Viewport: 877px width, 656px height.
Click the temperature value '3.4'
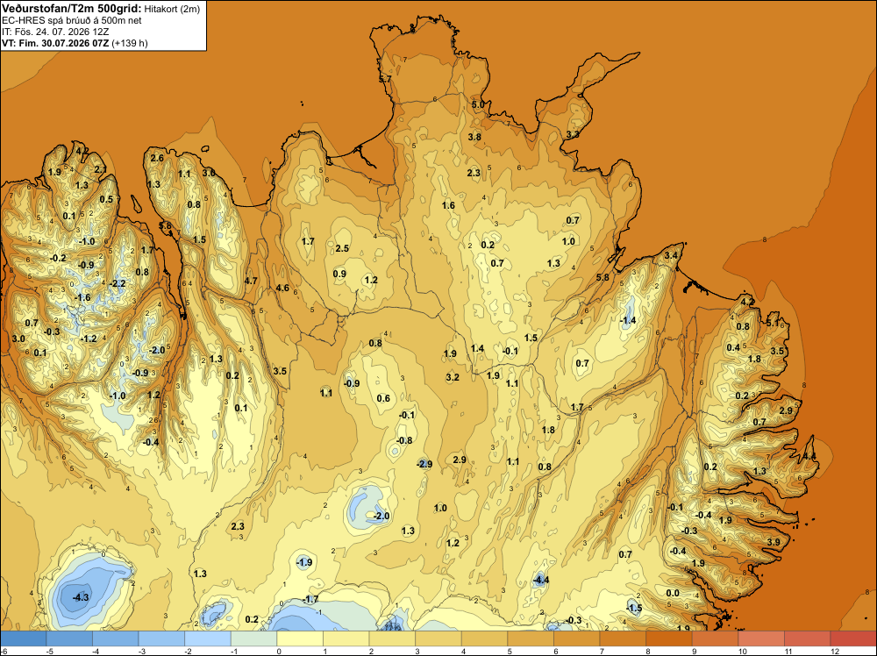[671, 255]
